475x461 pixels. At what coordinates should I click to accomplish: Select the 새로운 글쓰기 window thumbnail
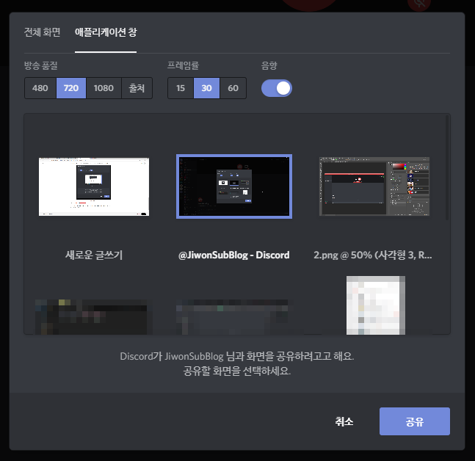(x=94, y=186)
